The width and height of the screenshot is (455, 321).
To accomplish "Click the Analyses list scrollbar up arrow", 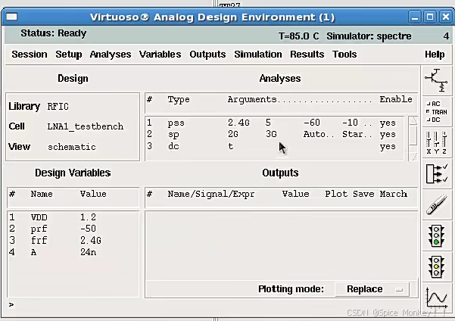I will [413, 120].
